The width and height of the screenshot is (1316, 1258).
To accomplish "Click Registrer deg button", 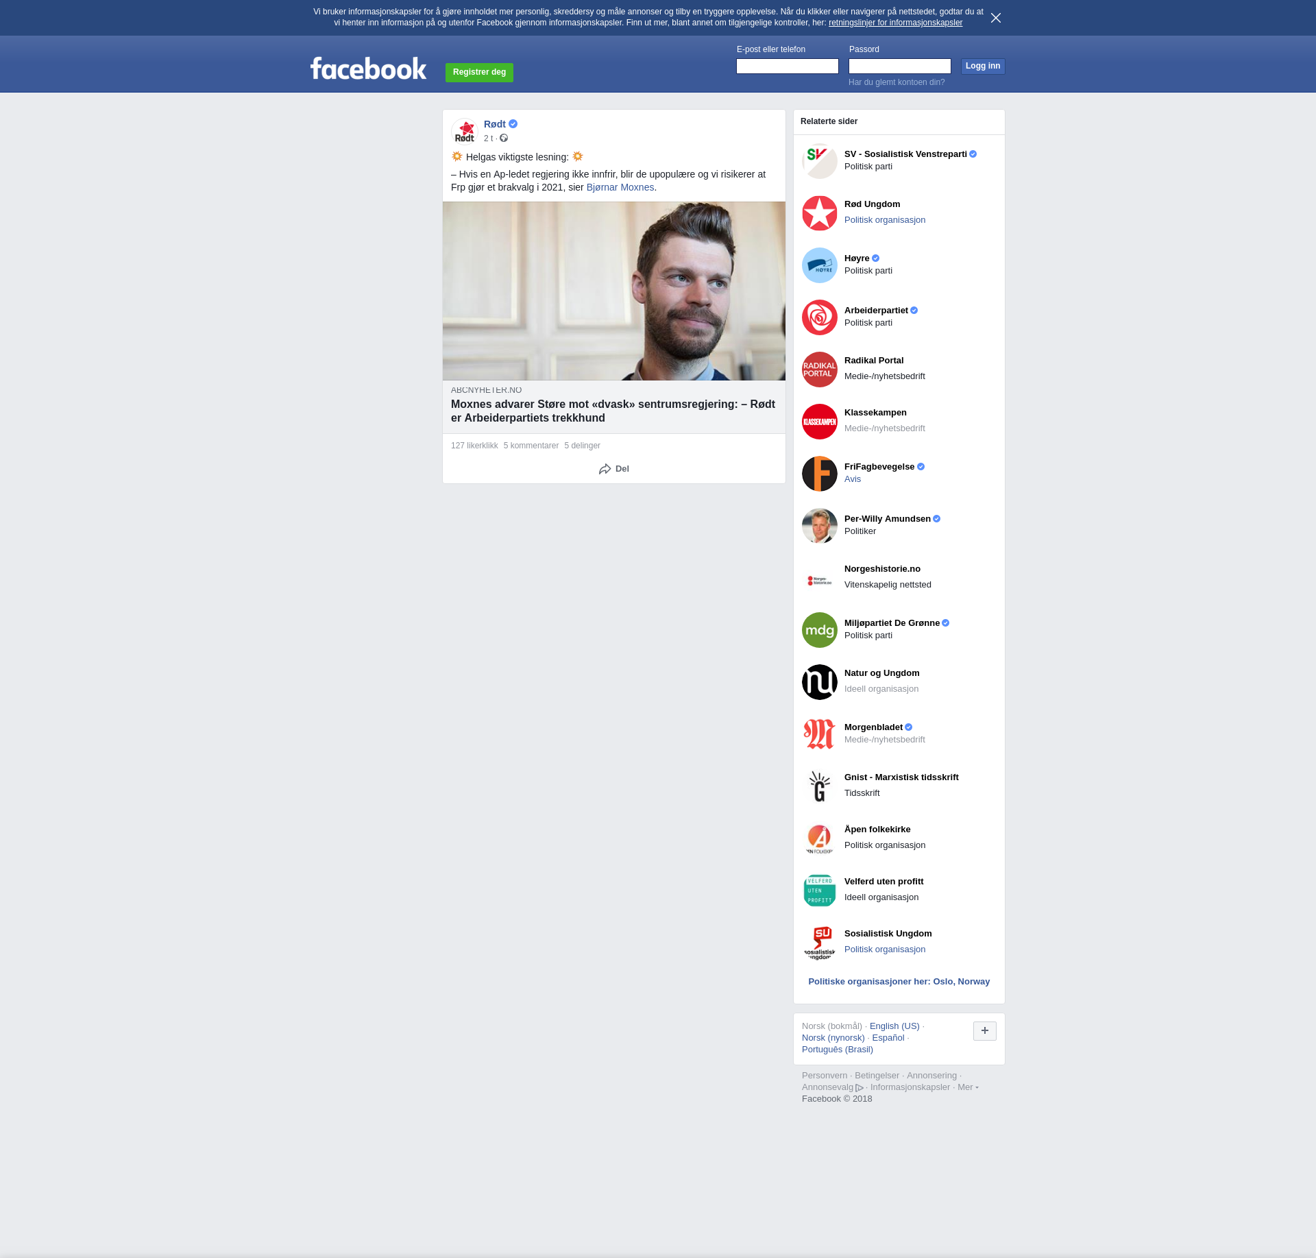I will tap(479, 72).
